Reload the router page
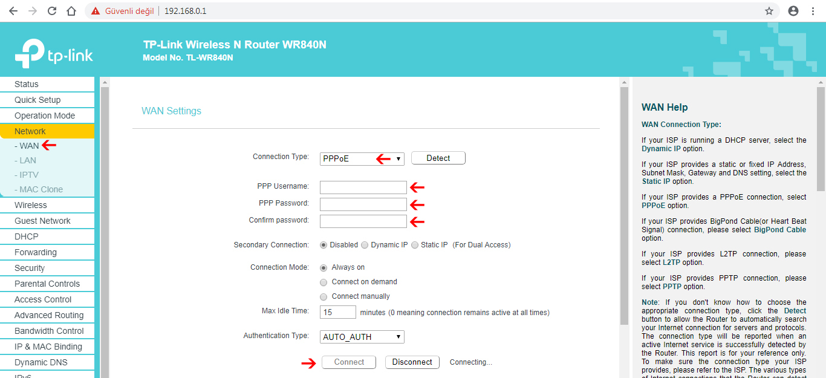 pyautogui.click(x=52, y=11)
